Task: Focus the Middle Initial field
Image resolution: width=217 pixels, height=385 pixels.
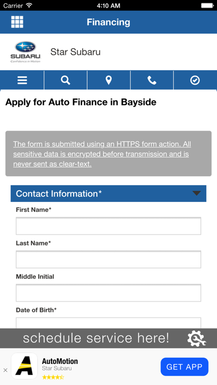Action: click(x=108, y=293)
